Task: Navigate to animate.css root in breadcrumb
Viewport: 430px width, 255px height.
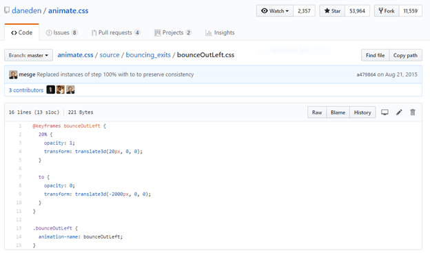Action: (75, 55)
